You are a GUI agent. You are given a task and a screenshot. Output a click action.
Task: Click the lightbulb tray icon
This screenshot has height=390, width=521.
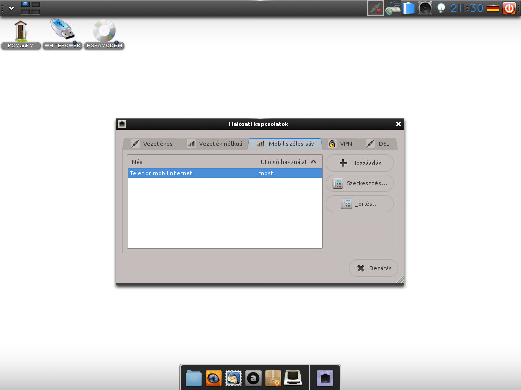pyautogui.click(x=441, y=8)
